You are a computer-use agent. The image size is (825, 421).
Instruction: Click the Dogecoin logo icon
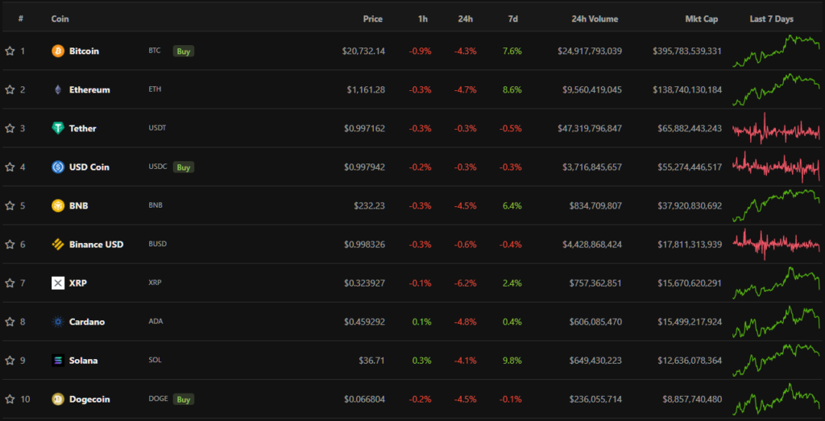(58, 399)
